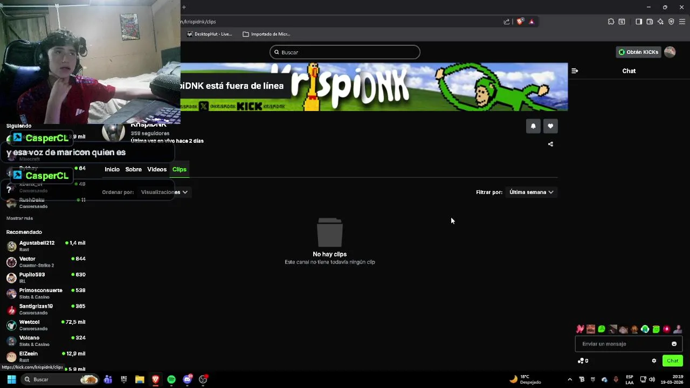Open Spotify from the taskbar
The height and width of the screenshot is (388, 690).
[x=171, y=379]
